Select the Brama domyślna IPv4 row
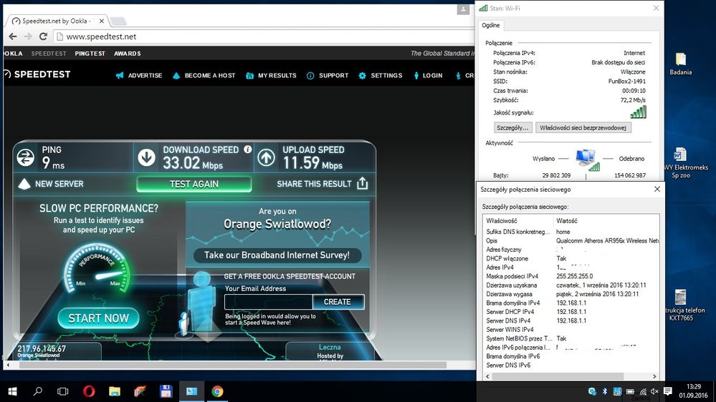Screen dimensions: 716x402 tap(571, 303)
